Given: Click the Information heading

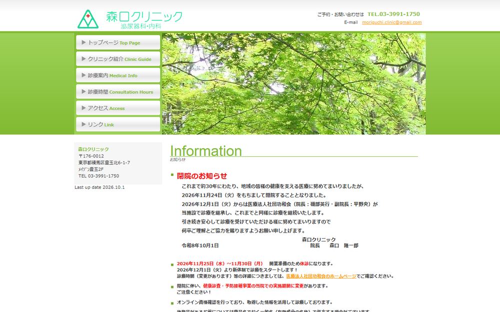Looking at the screenshot, I should pyautogui.click(x=206, y=151).
